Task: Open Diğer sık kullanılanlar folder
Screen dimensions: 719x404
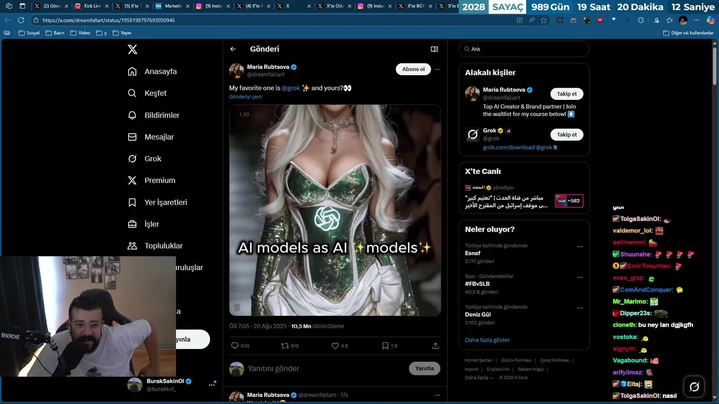Action: 688,33
